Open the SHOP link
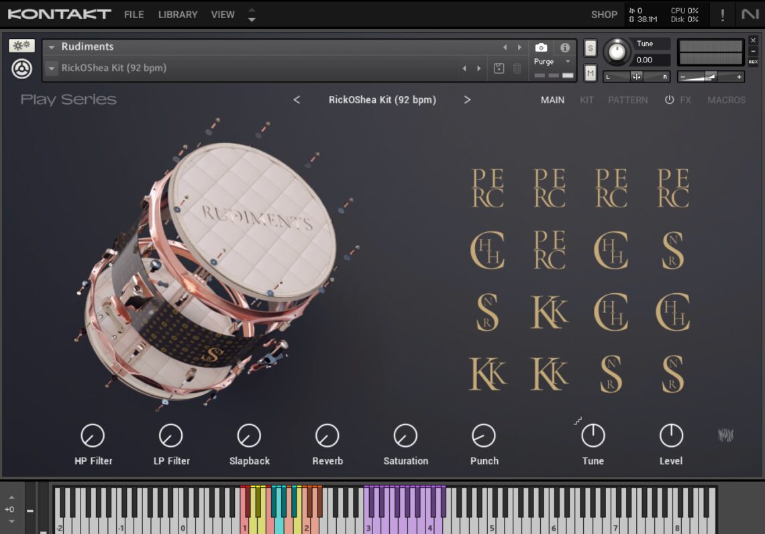Screen dimensions: 765x534 604,15
